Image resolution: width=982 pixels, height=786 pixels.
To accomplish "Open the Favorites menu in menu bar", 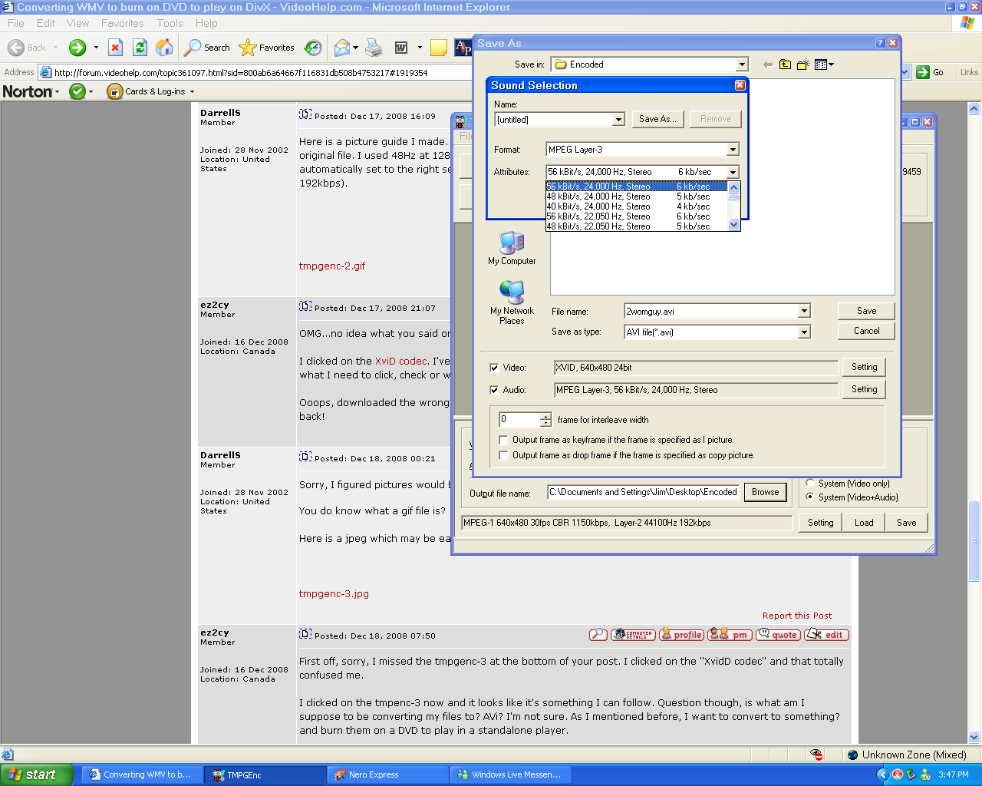I will click(122, 23).
